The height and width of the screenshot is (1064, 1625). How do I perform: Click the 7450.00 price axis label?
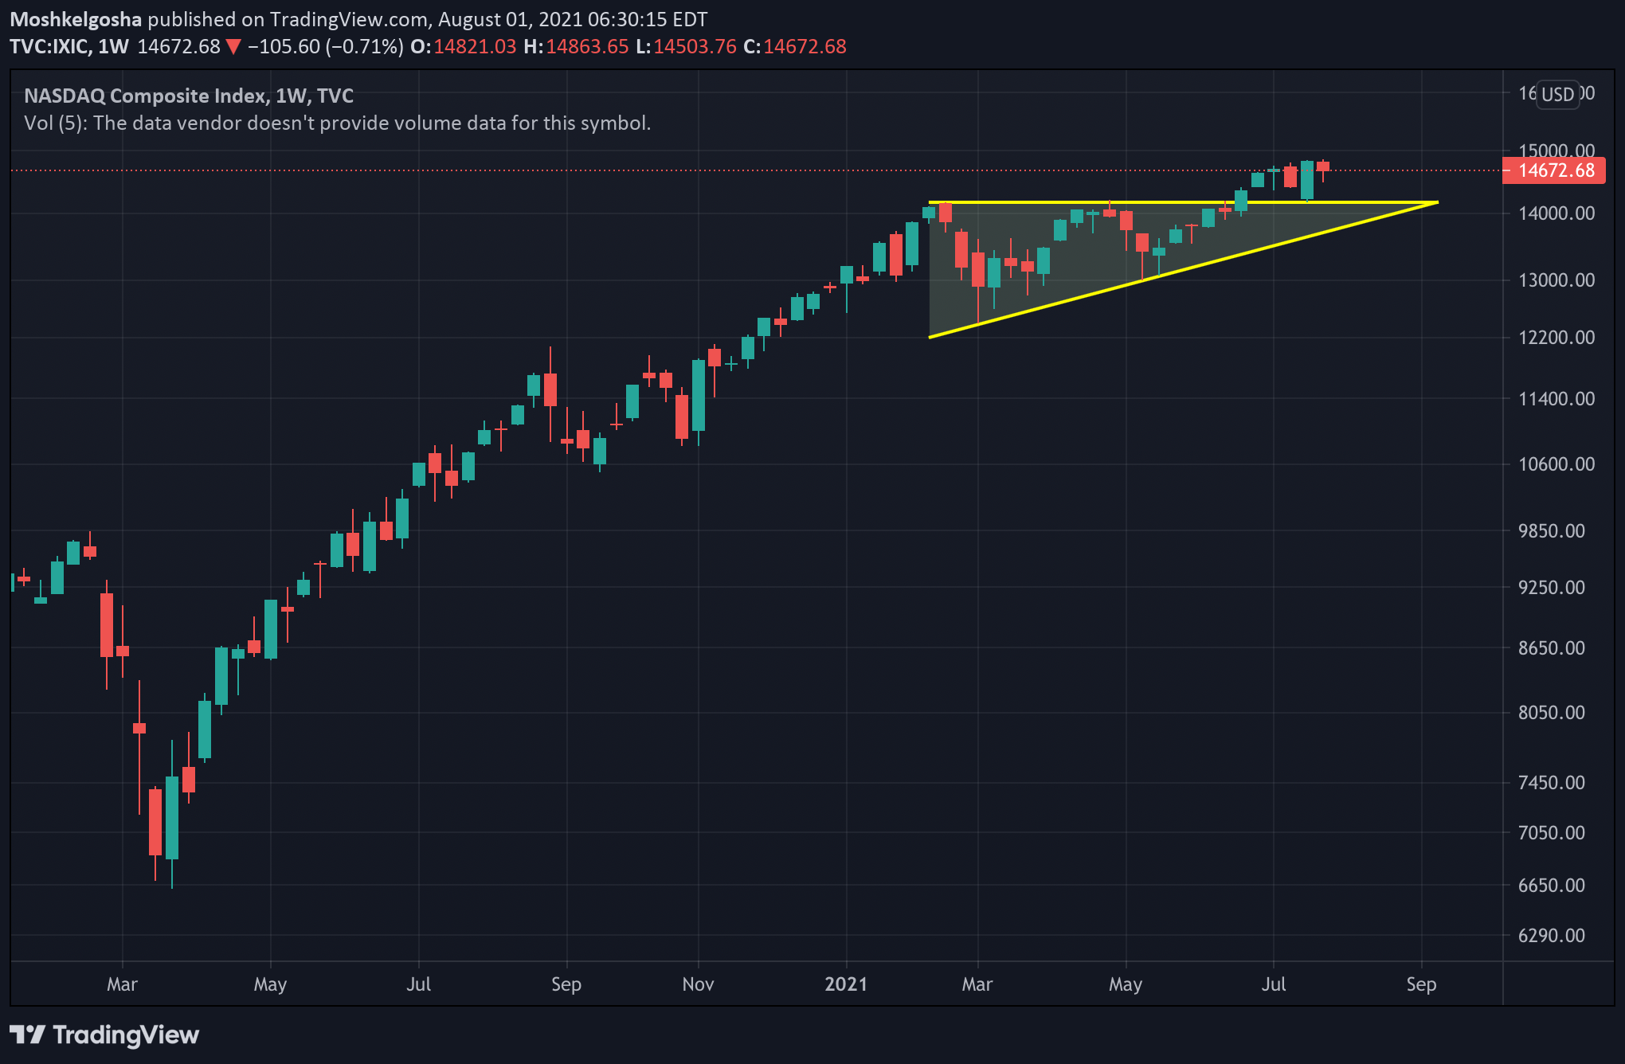(1552, 783)
